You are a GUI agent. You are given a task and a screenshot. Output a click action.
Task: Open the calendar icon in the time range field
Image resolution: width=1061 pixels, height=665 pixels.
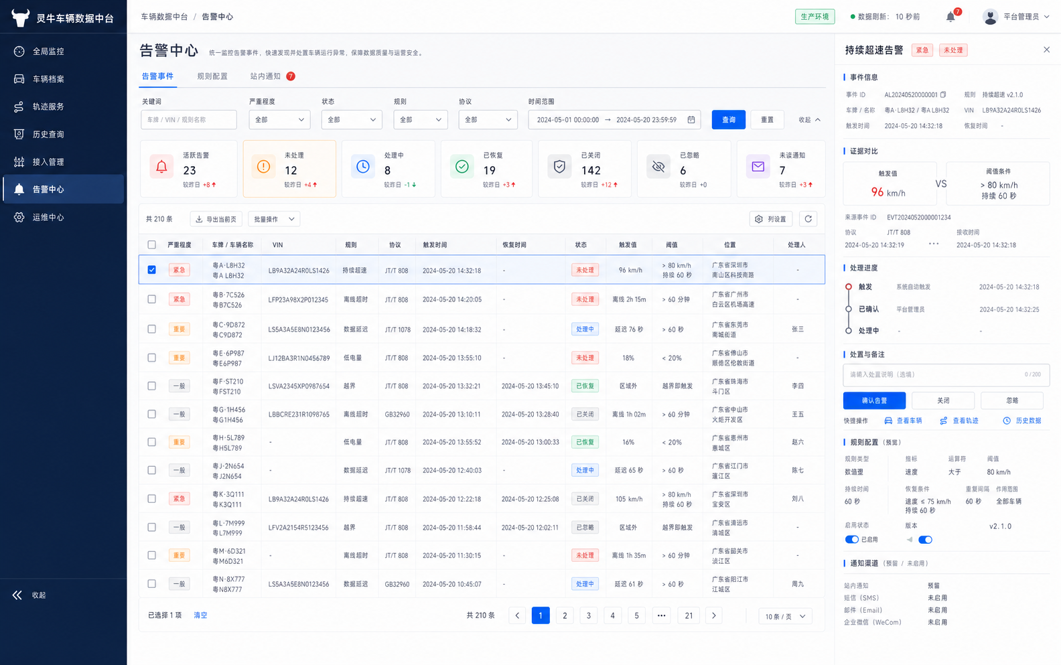click(691, 120)
